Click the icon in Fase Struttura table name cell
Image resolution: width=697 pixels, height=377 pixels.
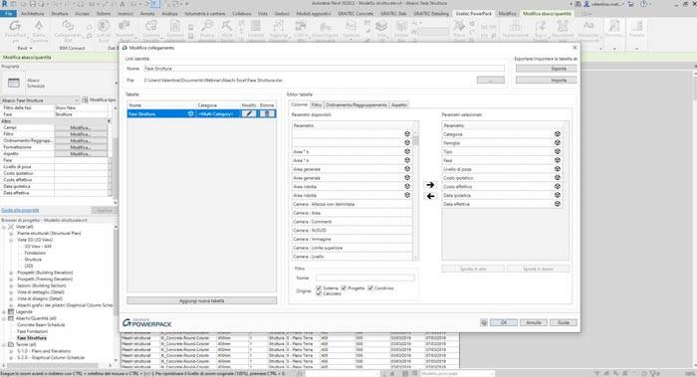point(191,113)
